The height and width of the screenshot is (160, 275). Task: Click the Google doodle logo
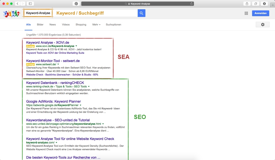11,13
